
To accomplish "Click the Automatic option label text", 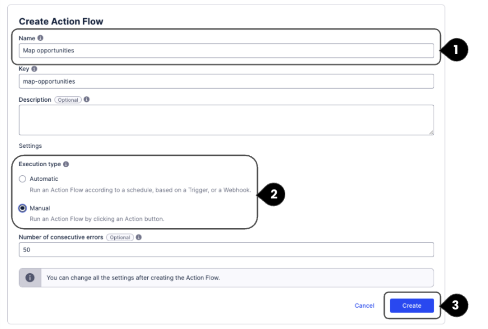I will pos(44,179).
